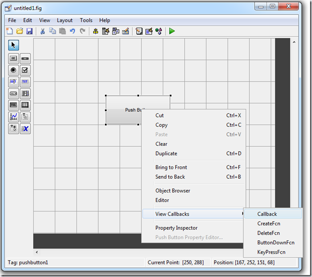Select DeleteFcn in the submenu
The width and height of the screenshot is (312, 277).
273,233
